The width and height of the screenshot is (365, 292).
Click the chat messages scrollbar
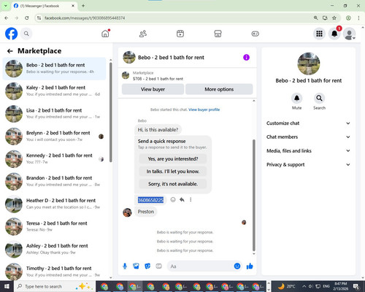tap(254, 195)
